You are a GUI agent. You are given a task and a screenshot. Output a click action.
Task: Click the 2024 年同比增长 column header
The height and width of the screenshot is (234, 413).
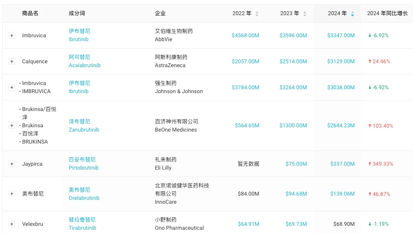pyautogui.click(x=387, y=13)
